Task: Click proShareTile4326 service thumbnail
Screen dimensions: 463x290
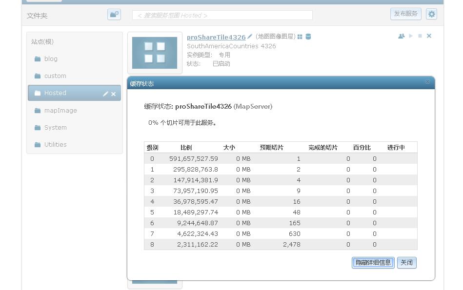Action: 155,53
